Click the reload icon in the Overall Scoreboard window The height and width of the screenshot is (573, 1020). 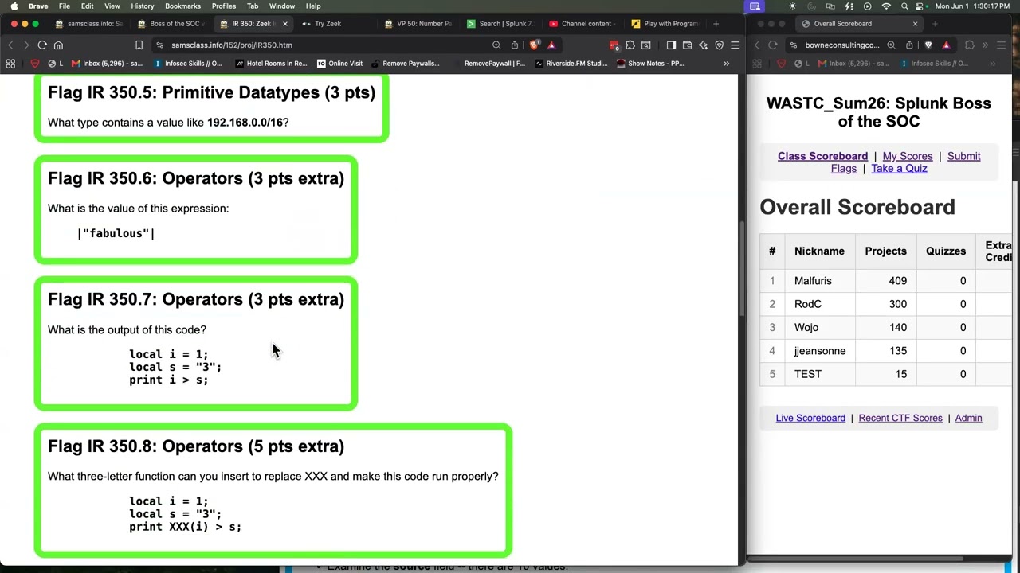click(x=772, y=45)
